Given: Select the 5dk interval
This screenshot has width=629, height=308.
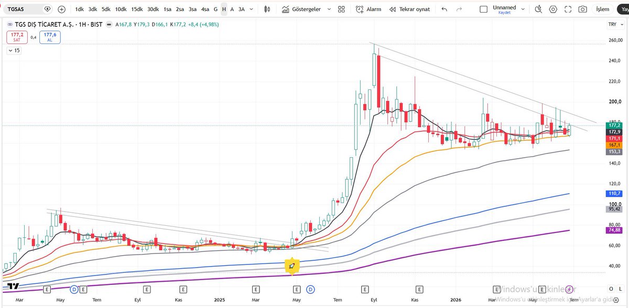Looking at the screenshot, I should click(106, 9).
